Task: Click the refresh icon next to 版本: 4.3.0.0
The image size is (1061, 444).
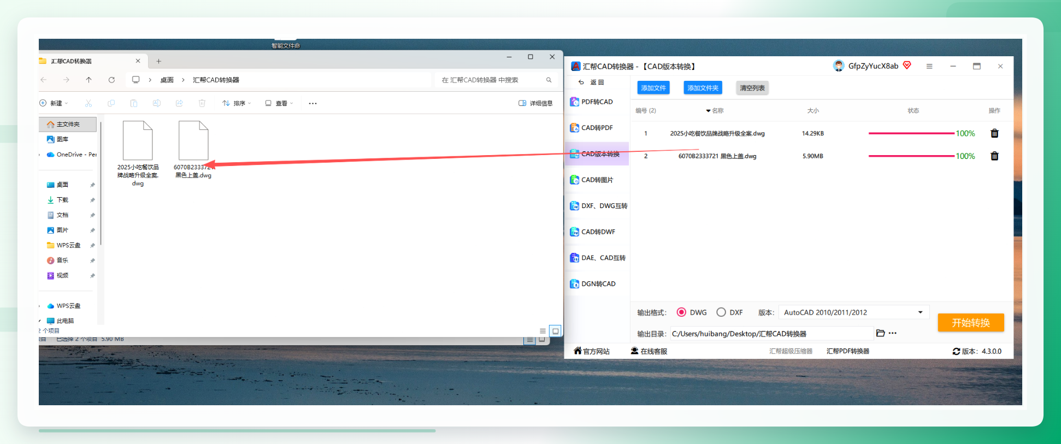Action: 956,352
